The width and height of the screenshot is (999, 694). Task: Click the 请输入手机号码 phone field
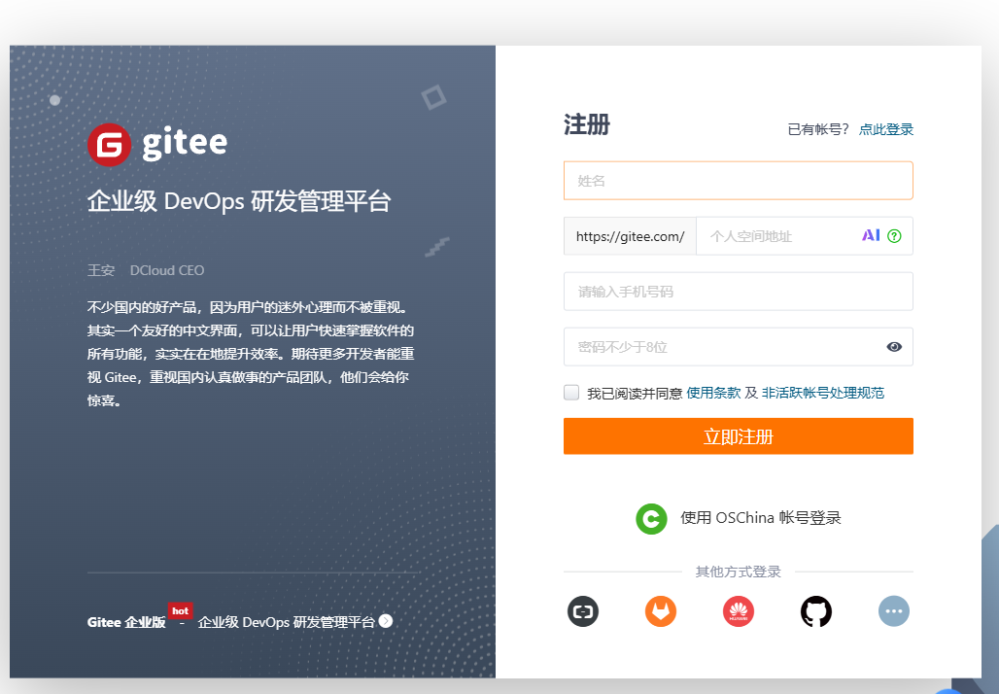point(739,292)
